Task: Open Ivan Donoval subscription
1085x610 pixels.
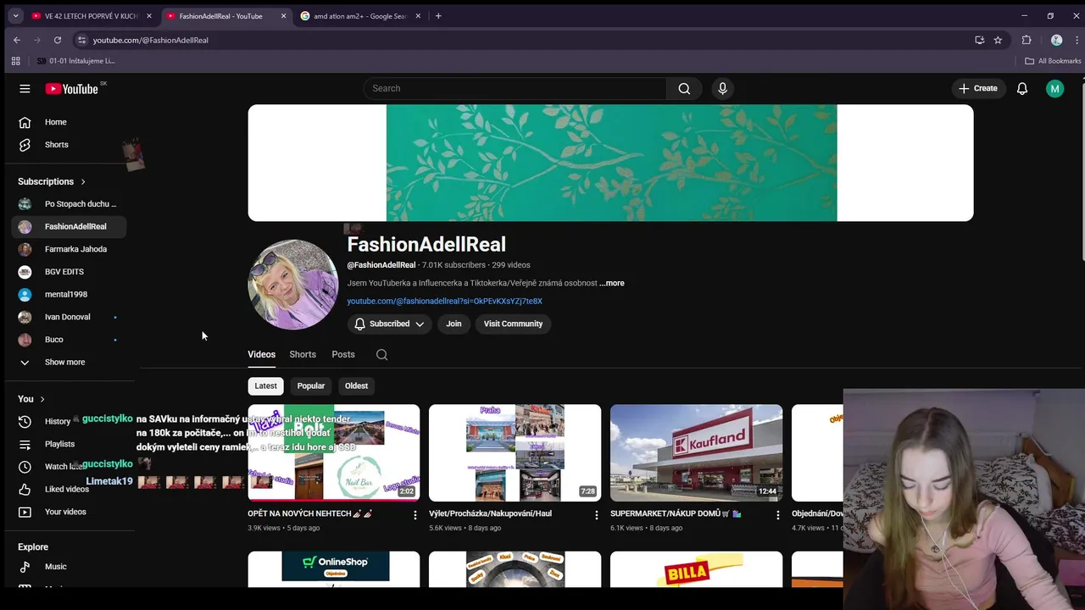Action: point(70,317)
